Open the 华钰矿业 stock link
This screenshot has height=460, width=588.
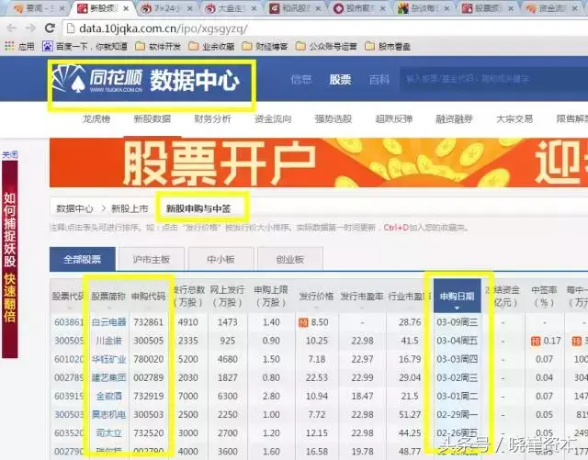[x=108, y=359]
